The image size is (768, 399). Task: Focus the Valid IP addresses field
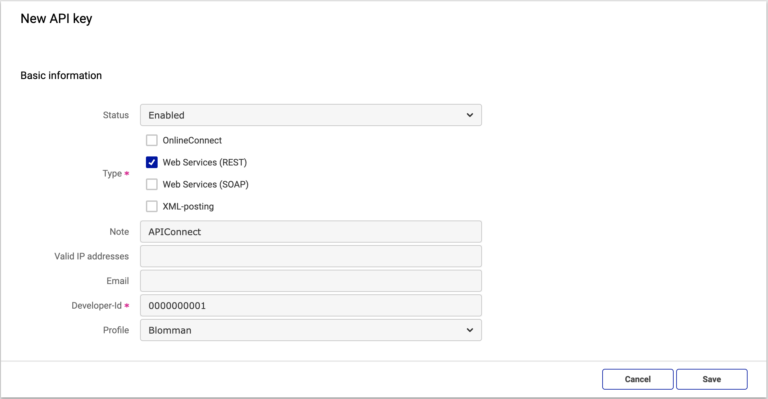pos(311,256)
